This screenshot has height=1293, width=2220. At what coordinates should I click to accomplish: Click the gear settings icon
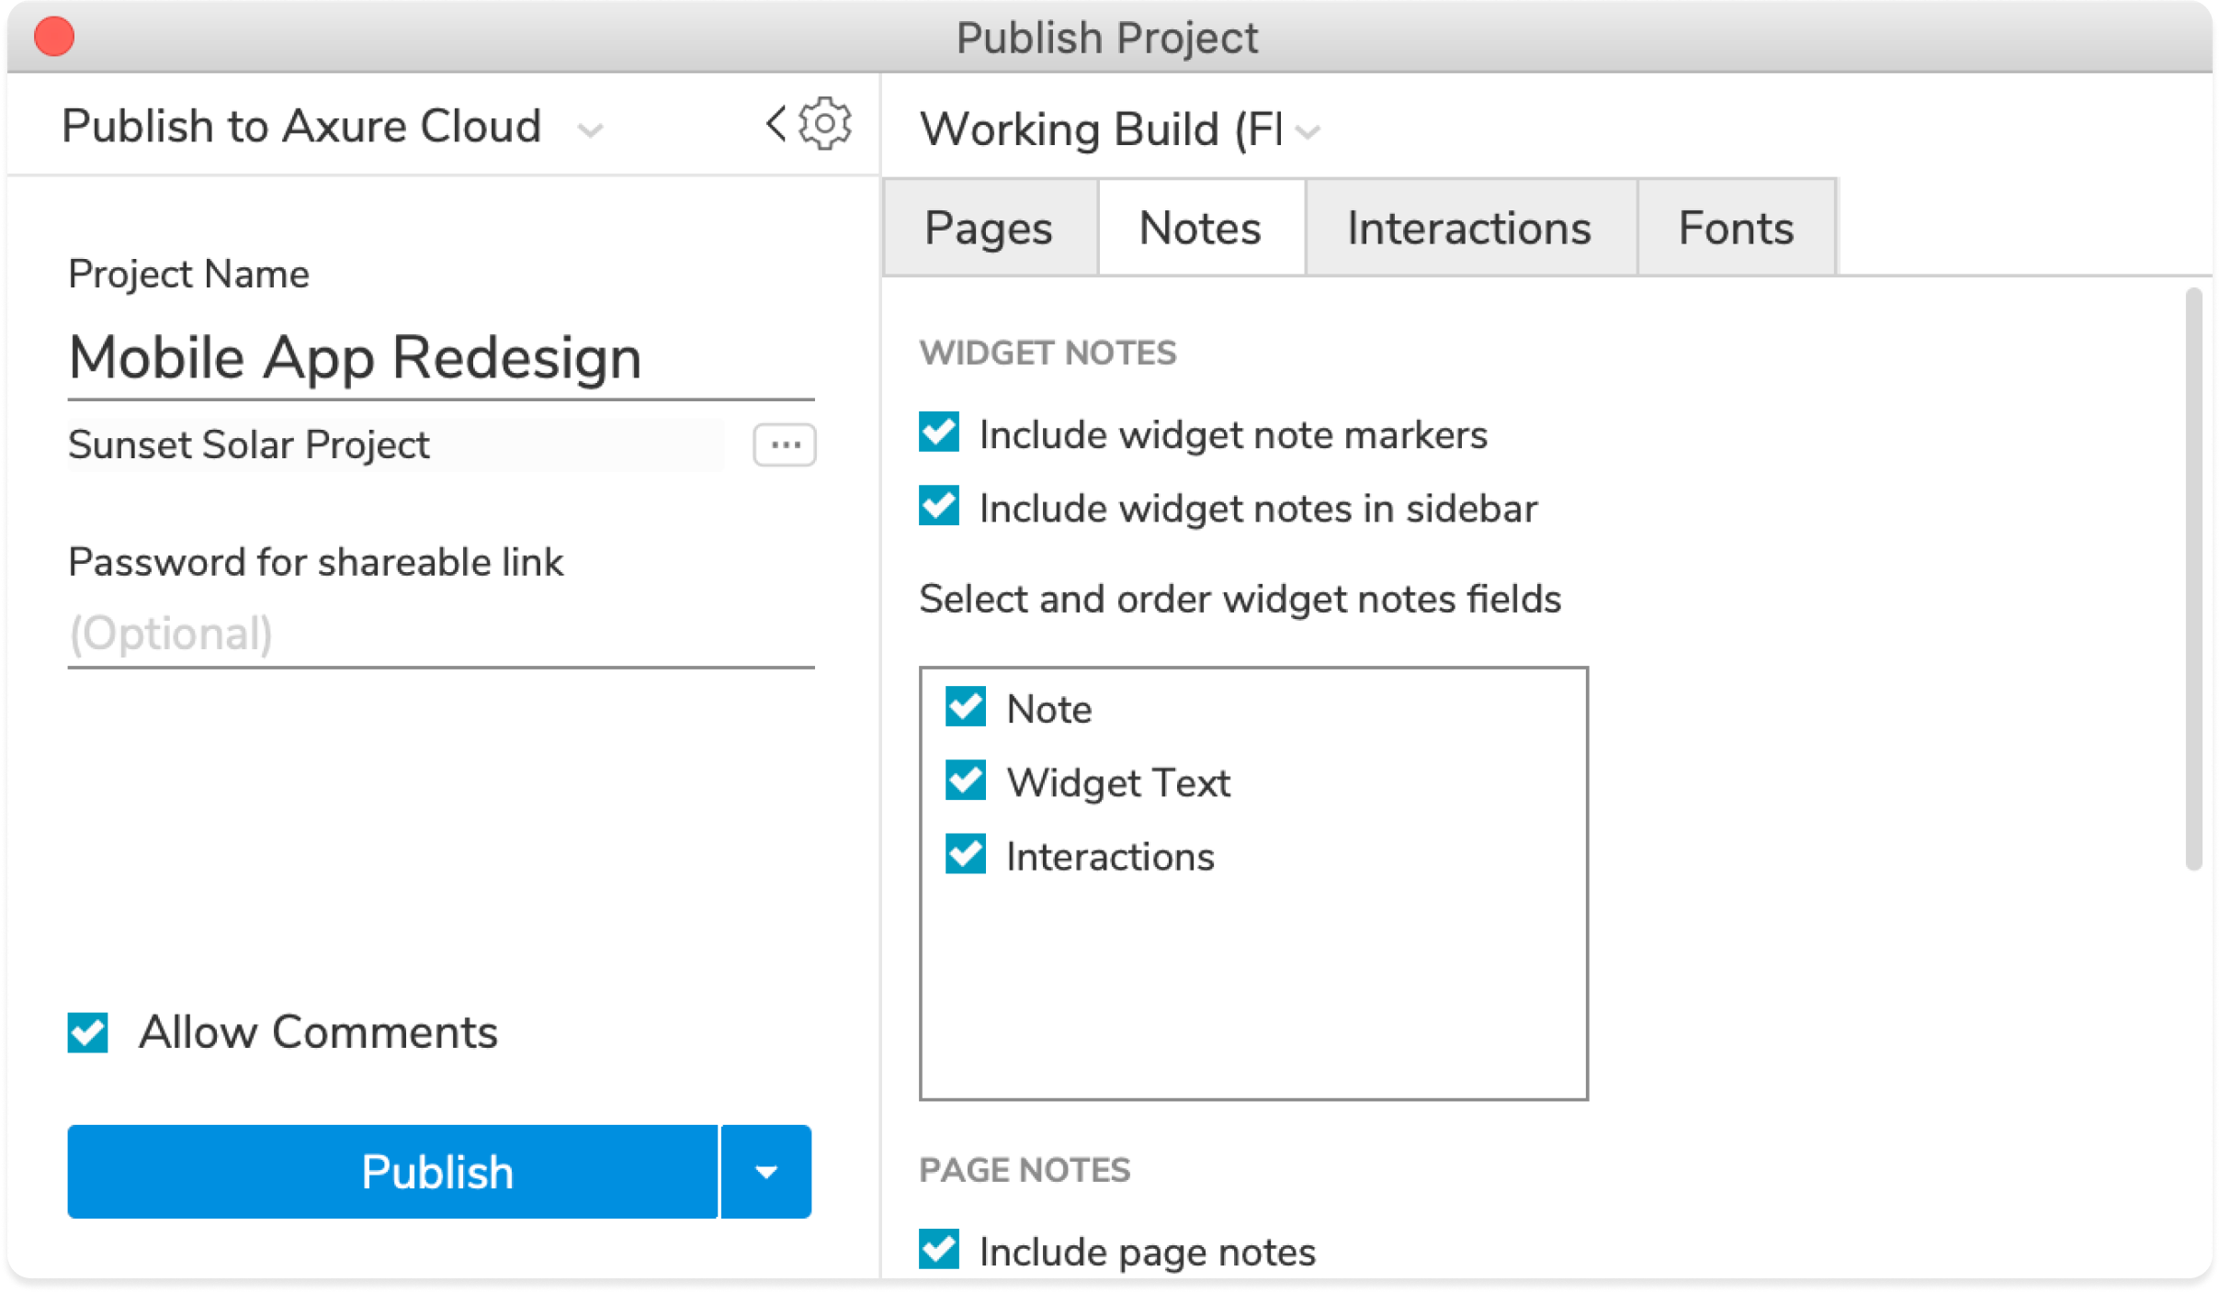click(824, 124)
